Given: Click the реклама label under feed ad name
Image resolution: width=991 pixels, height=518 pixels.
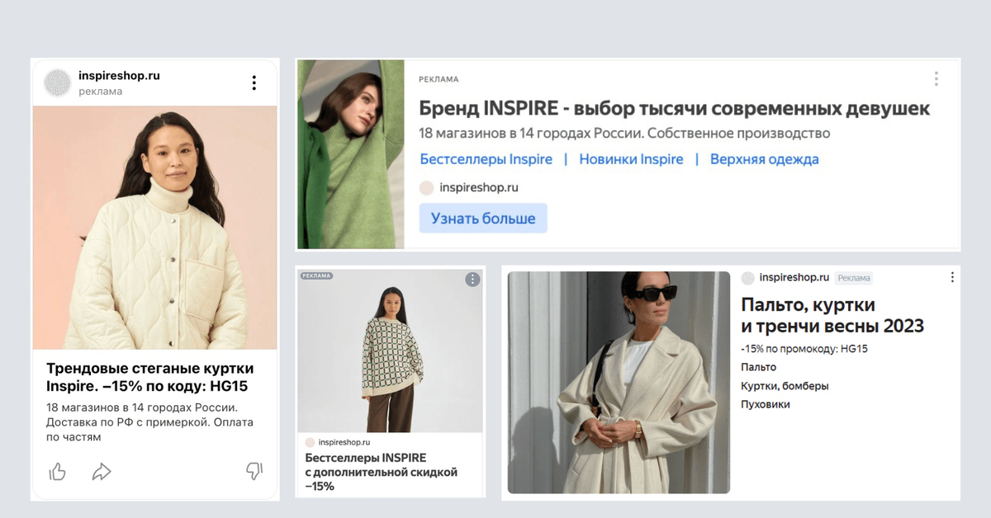Looking at the screenshot, I should click(100, 92).
